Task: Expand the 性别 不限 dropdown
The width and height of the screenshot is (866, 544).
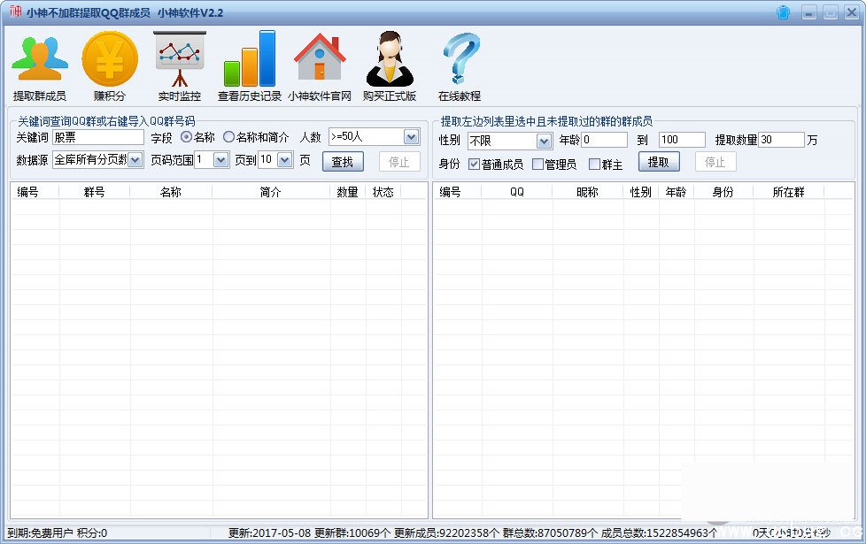Action: (544, 141)
